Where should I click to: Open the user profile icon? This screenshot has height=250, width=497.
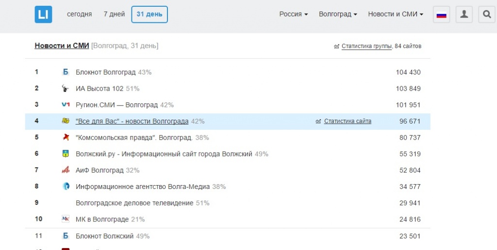click(464, 15)
